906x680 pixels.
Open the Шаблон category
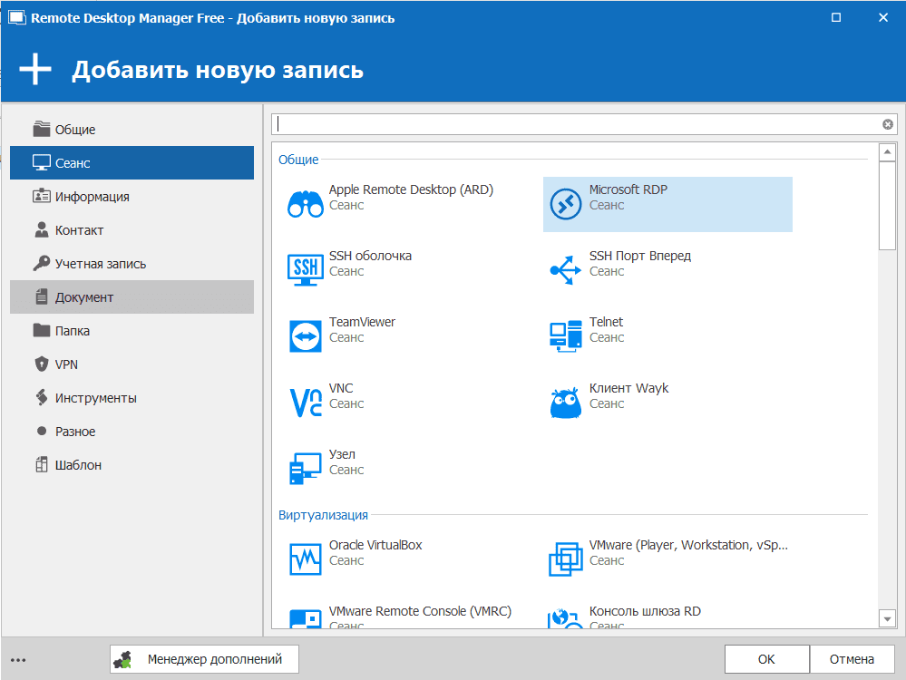point(132,464)
